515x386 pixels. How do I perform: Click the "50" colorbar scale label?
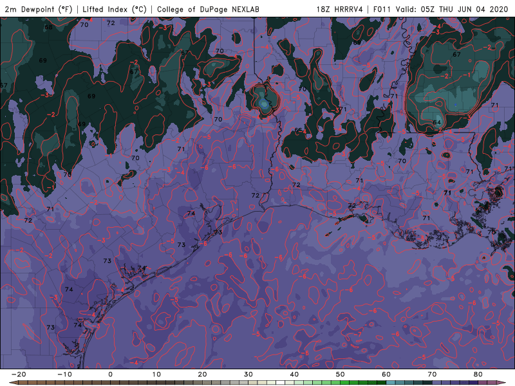(341, 374)
